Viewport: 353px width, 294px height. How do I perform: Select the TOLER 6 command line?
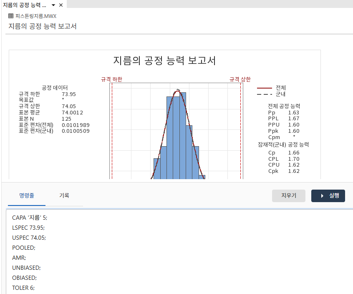(23, 288)
